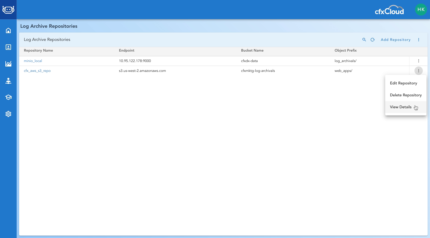
Task: Open the person-at-desk sidebar icon
Action: coord(8,81)
